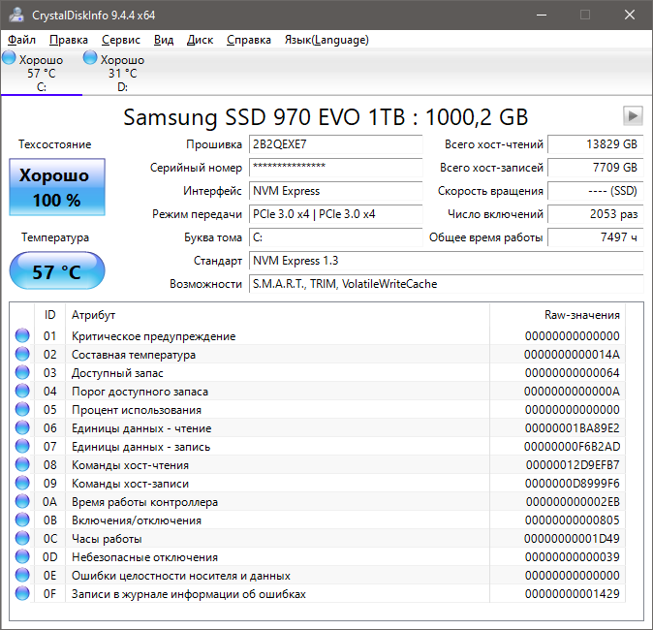This screenshot has height=630, width=653.
Task: Click status icon for attribute 03
Action: (22, 372)
